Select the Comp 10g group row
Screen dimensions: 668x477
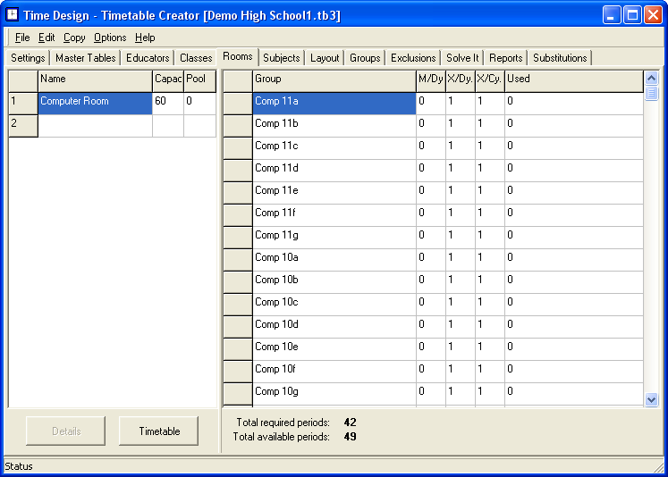pos(334,392)
